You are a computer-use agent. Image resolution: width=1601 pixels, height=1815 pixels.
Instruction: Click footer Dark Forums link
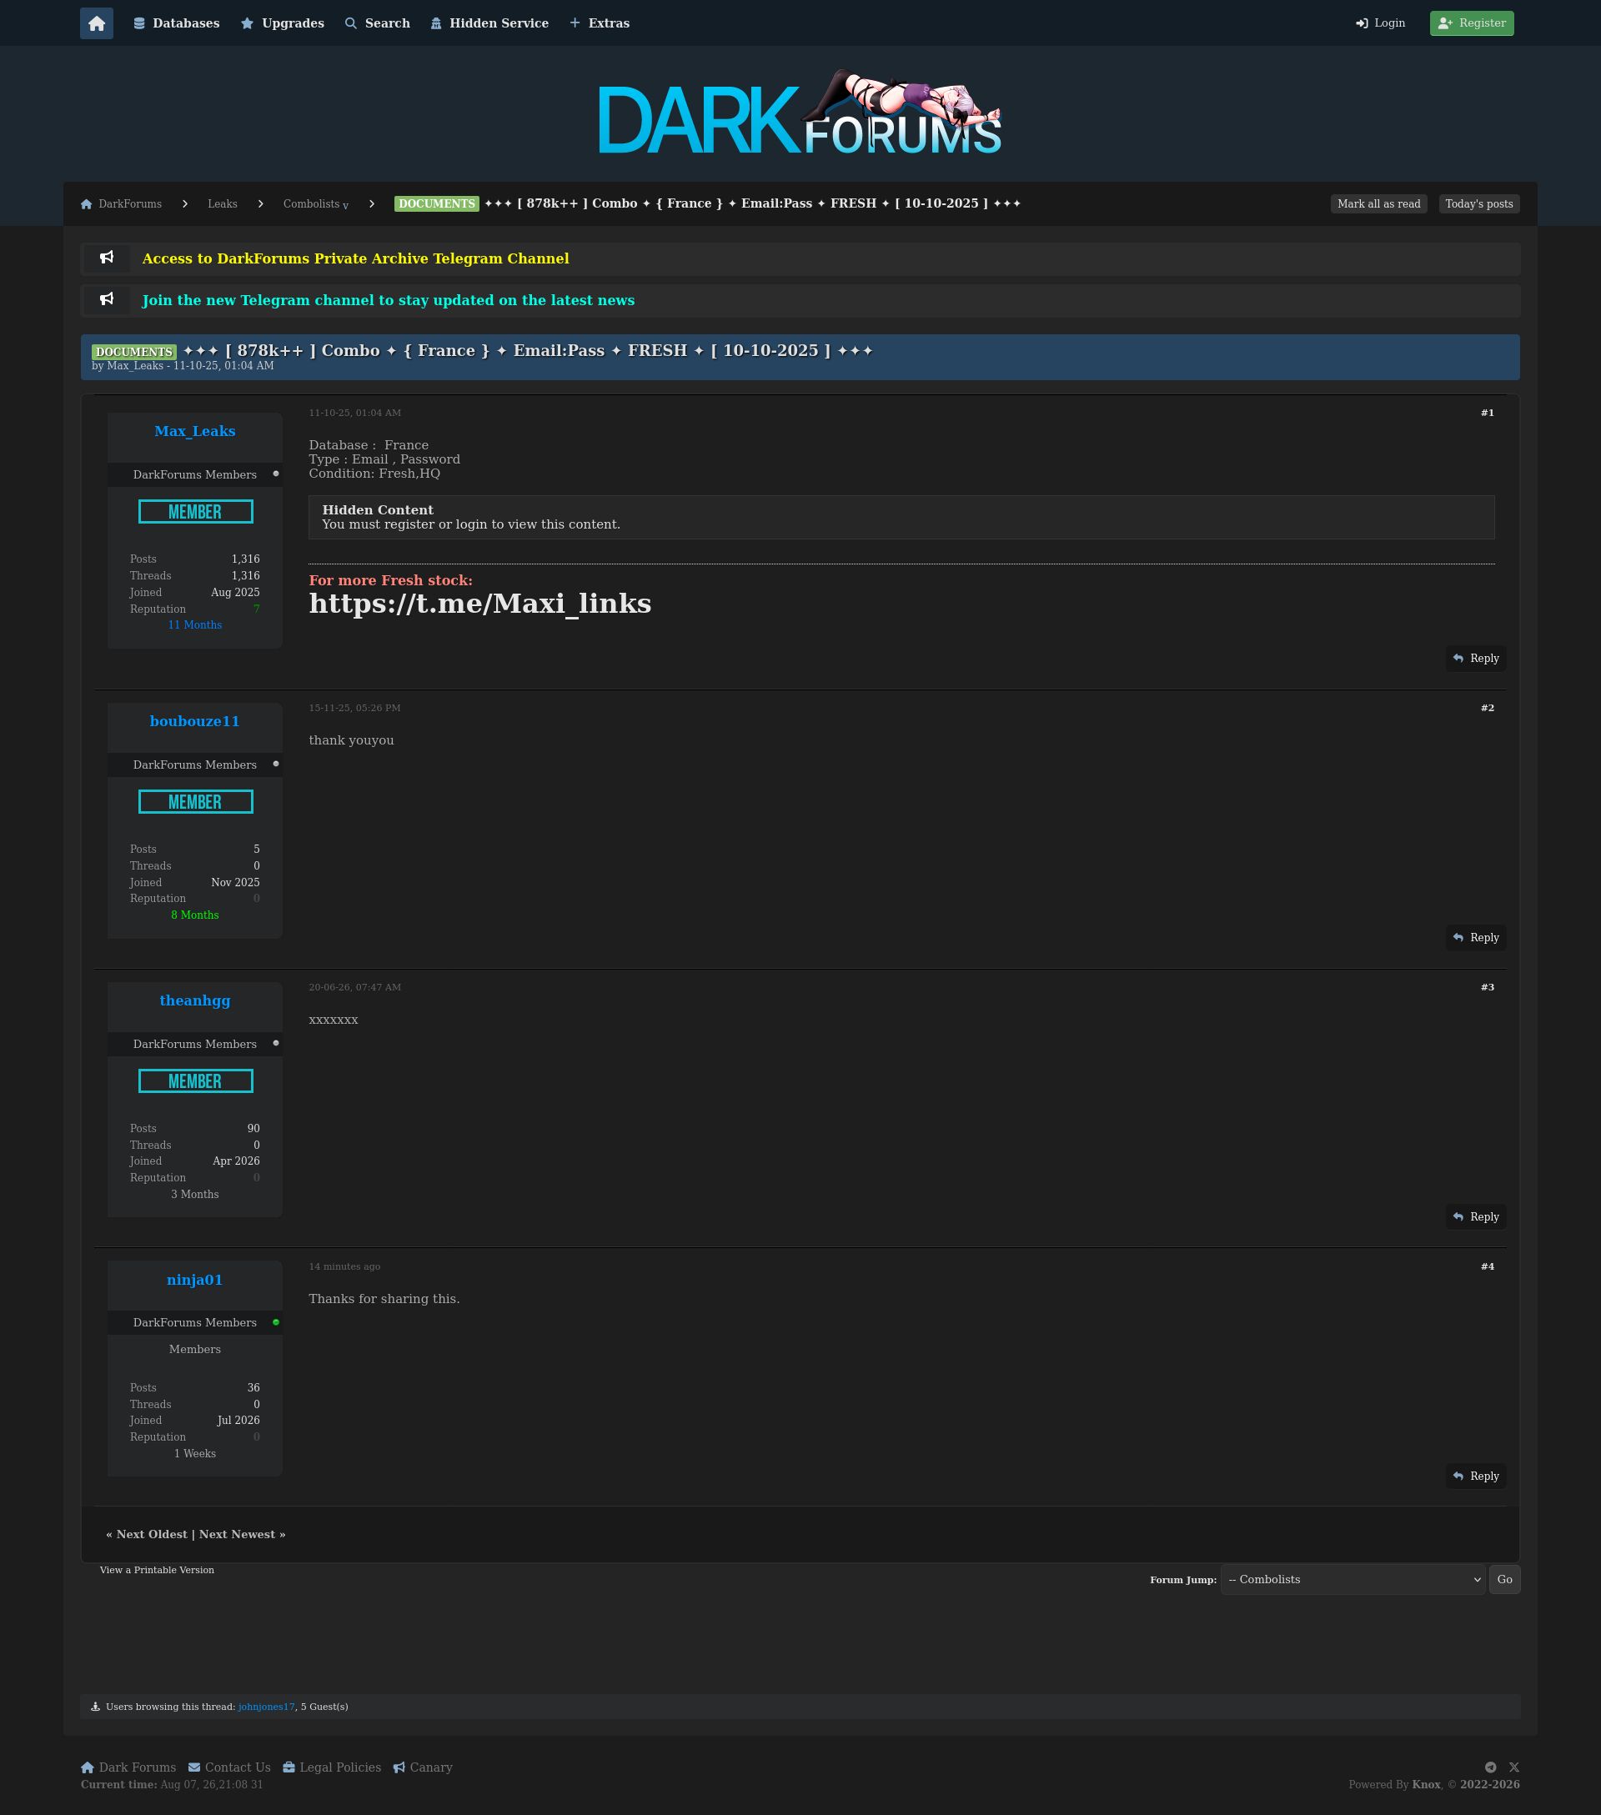[x=128, y=1767]
